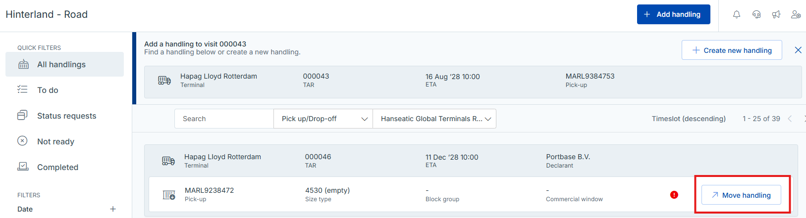Click the red error indicator icon
Screen dimensions: 806x218
tap(674, 195)
